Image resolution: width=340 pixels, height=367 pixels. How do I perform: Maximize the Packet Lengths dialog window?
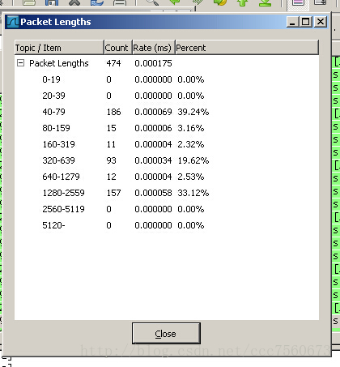[306, 22]
